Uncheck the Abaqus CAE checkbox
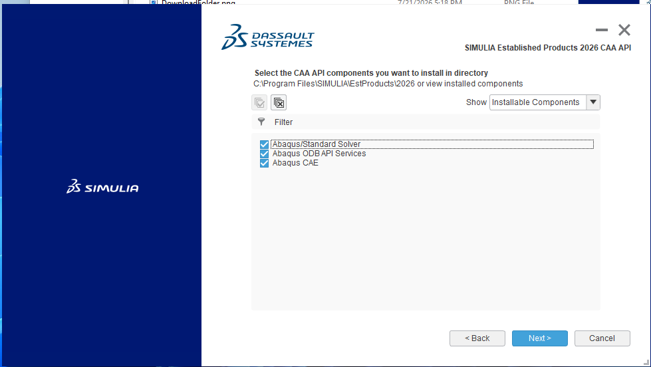Viewport: 651px width, 367px height. 264,163
